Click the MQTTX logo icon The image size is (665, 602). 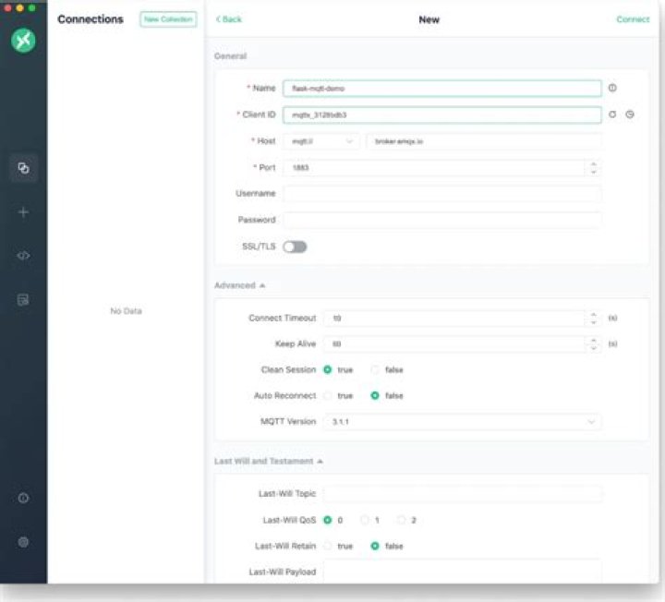[x=23, y=41]
